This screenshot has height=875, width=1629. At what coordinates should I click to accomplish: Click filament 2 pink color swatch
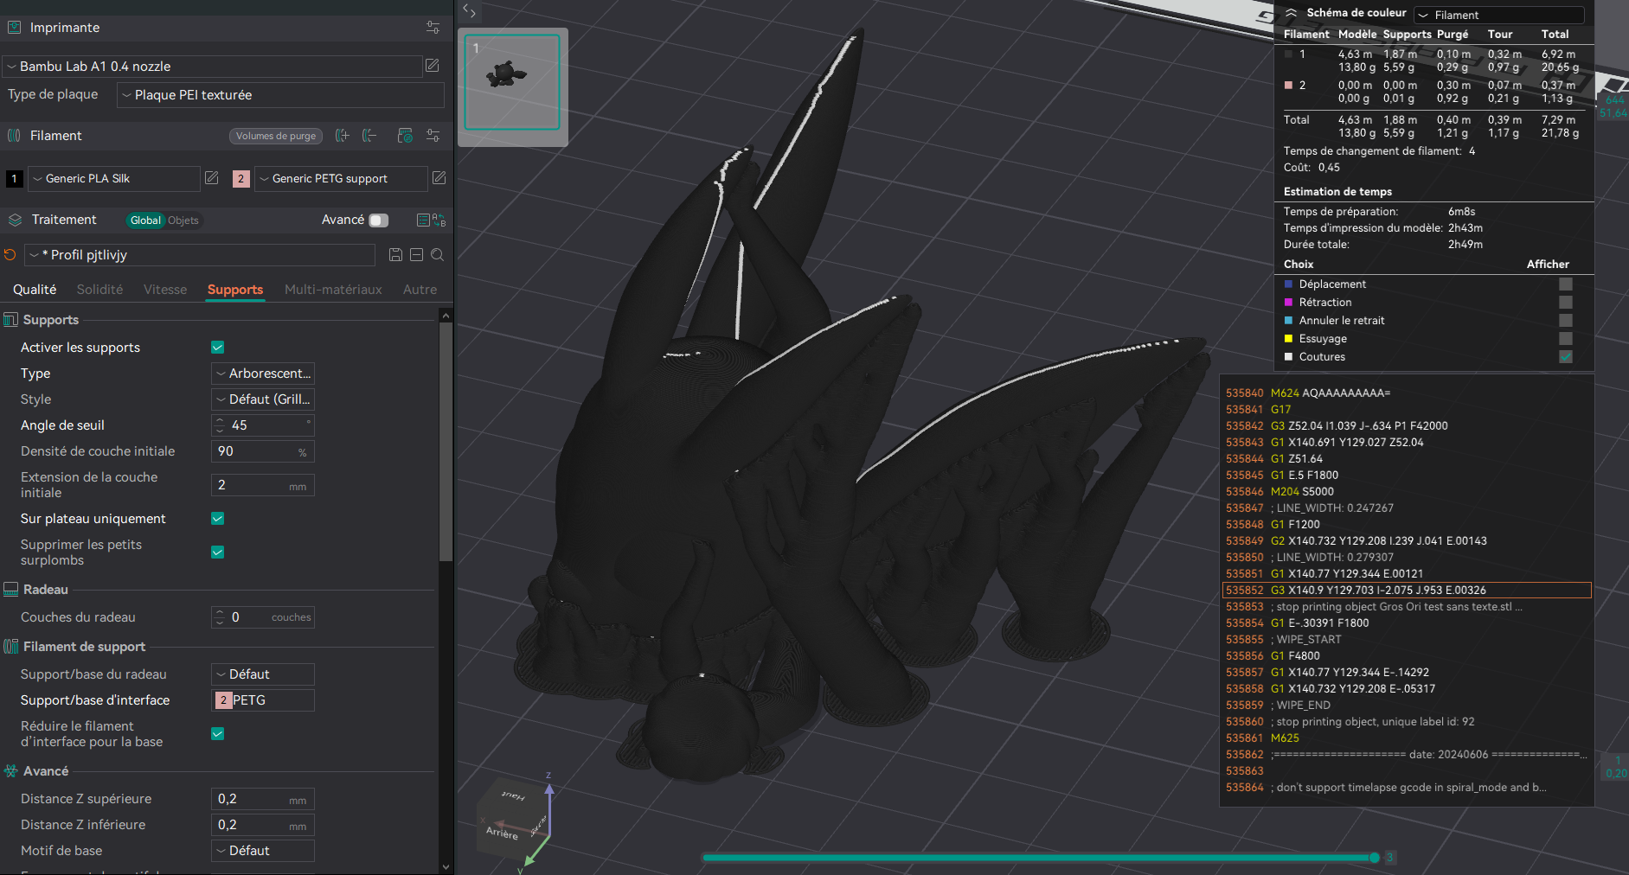[241, 179]
